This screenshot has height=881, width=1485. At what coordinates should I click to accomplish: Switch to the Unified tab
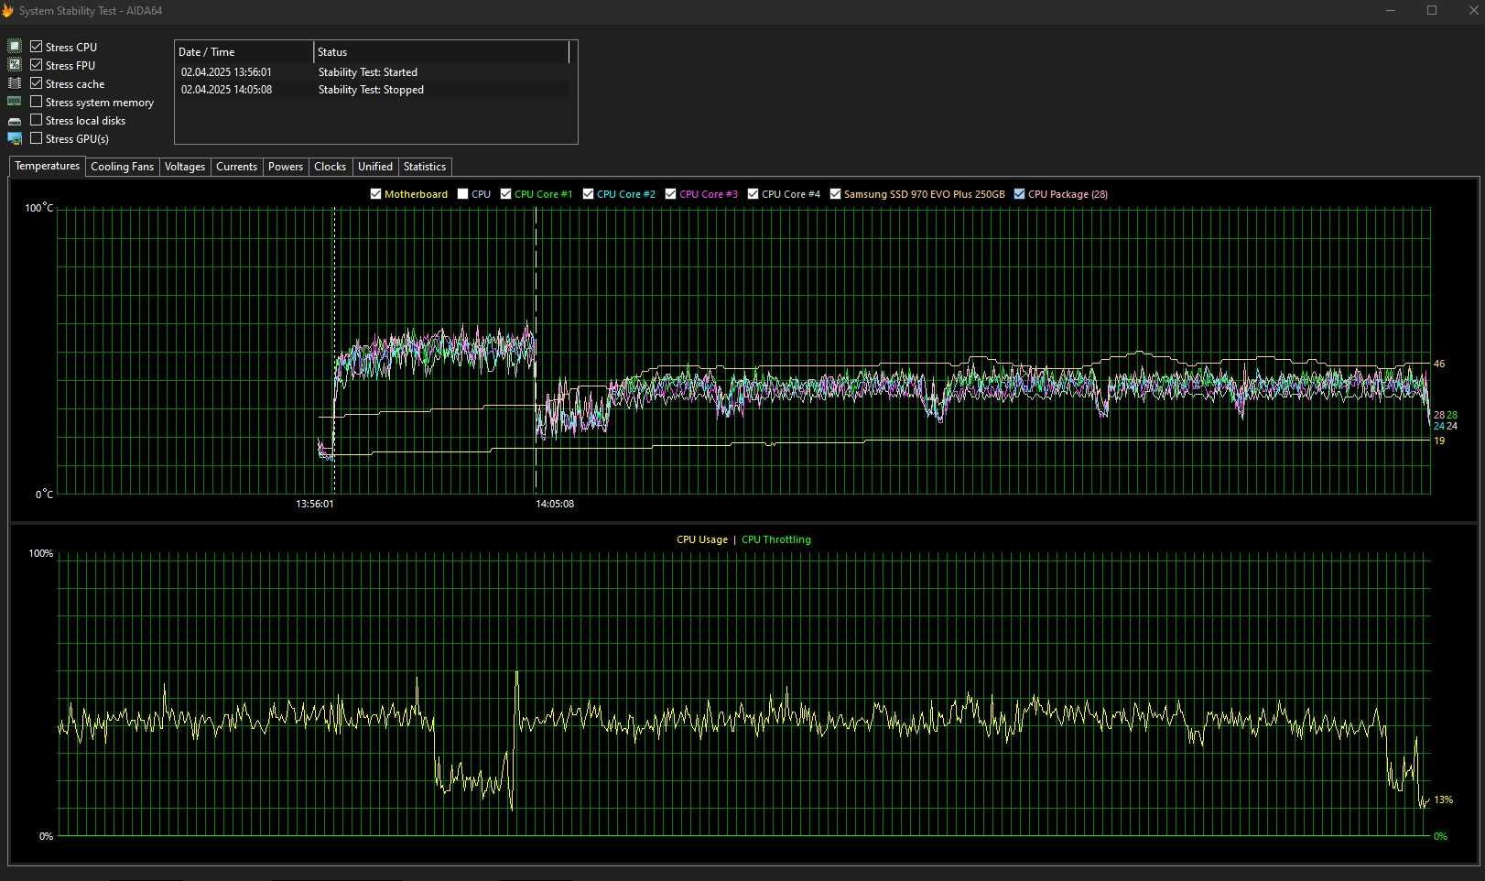tap(375, 167)
